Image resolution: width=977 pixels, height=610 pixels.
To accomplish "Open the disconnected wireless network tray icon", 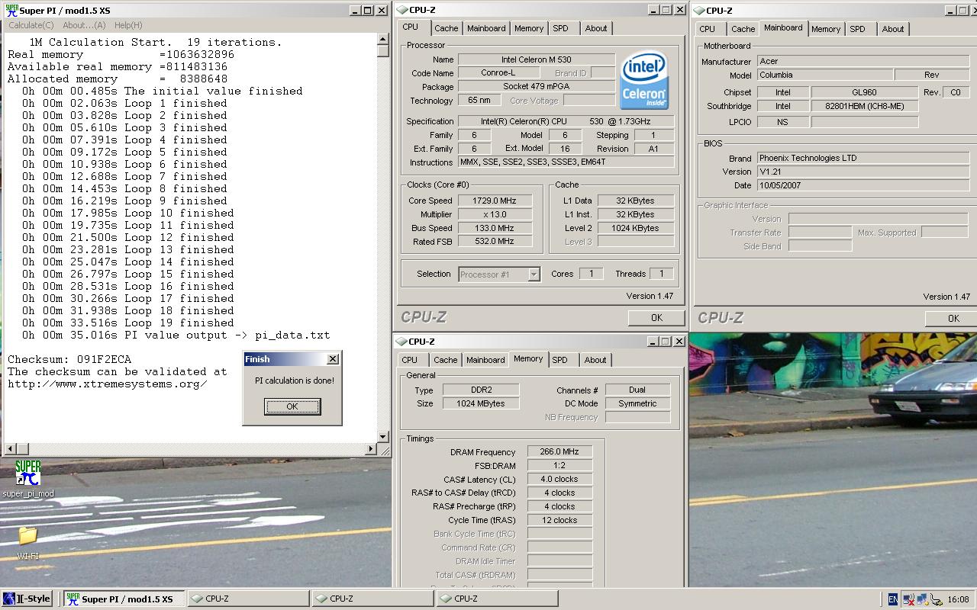I will (x=909, y=599).
